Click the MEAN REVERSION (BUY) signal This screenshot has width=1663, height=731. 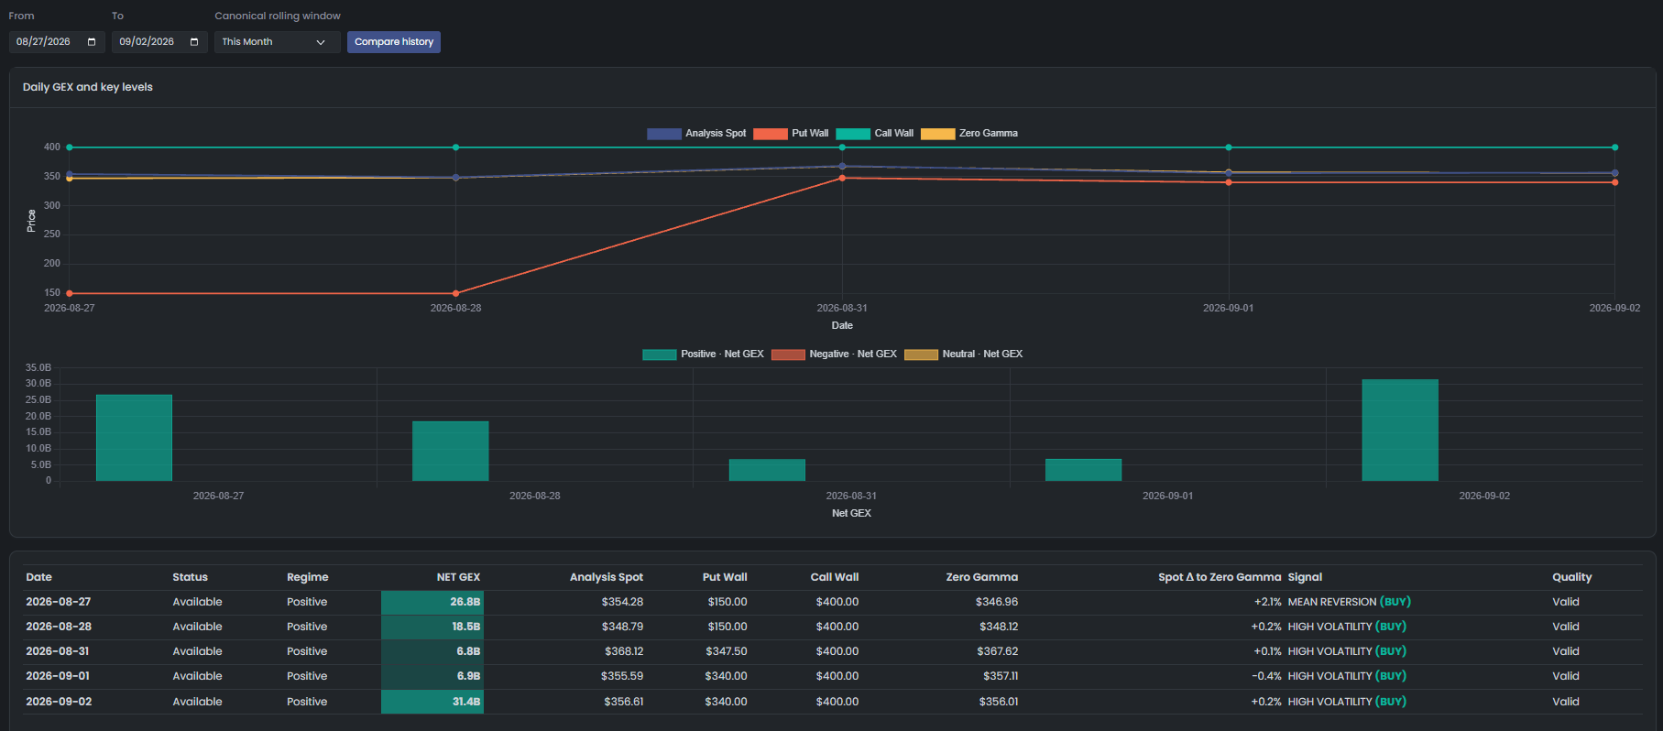pyautogui.click(x=1349, y=602)
